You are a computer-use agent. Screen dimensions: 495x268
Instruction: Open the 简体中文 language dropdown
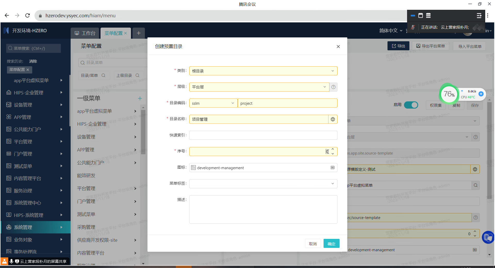391,30
